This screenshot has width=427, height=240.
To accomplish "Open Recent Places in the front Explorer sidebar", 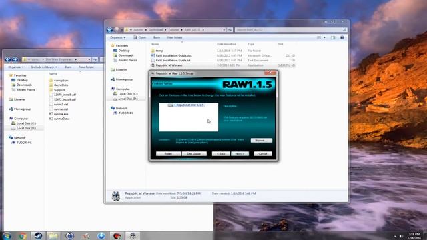I will pyautogui.click(x=127, y=60).
